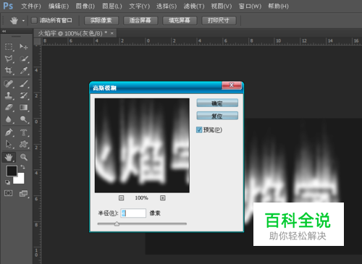Close the 高斯模糊 dialog
The image size is (362, 264).
pyautogui.click(x=232, y=85)
